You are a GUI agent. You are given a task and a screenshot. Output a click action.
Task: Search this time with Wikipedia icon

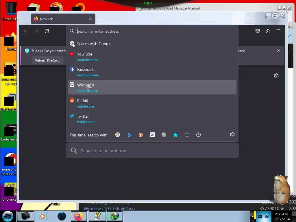[152, 135]
